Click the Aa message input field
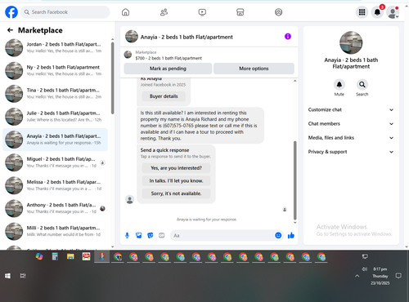Viewport: 409px width, 302px height. click(x=222, y=235)
